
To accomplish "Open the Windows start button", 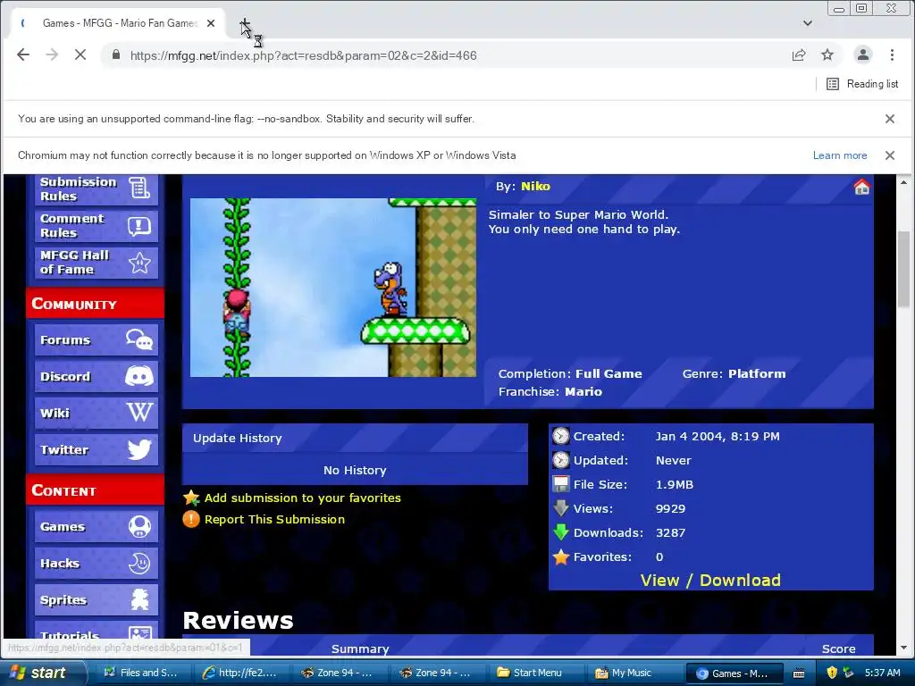I will (x=42, y=673).
